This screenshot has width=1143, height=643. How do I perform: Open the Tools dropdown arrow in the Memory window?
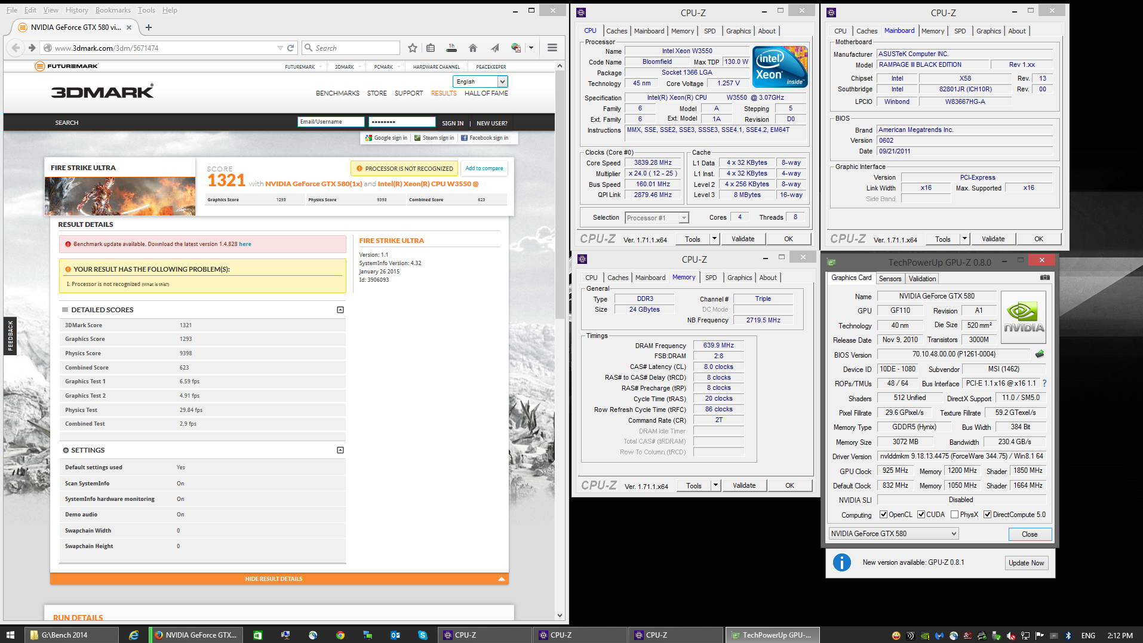coord(715,485)
